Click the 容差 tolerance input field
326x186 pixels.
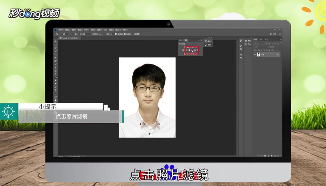click(x=112, y=34)
